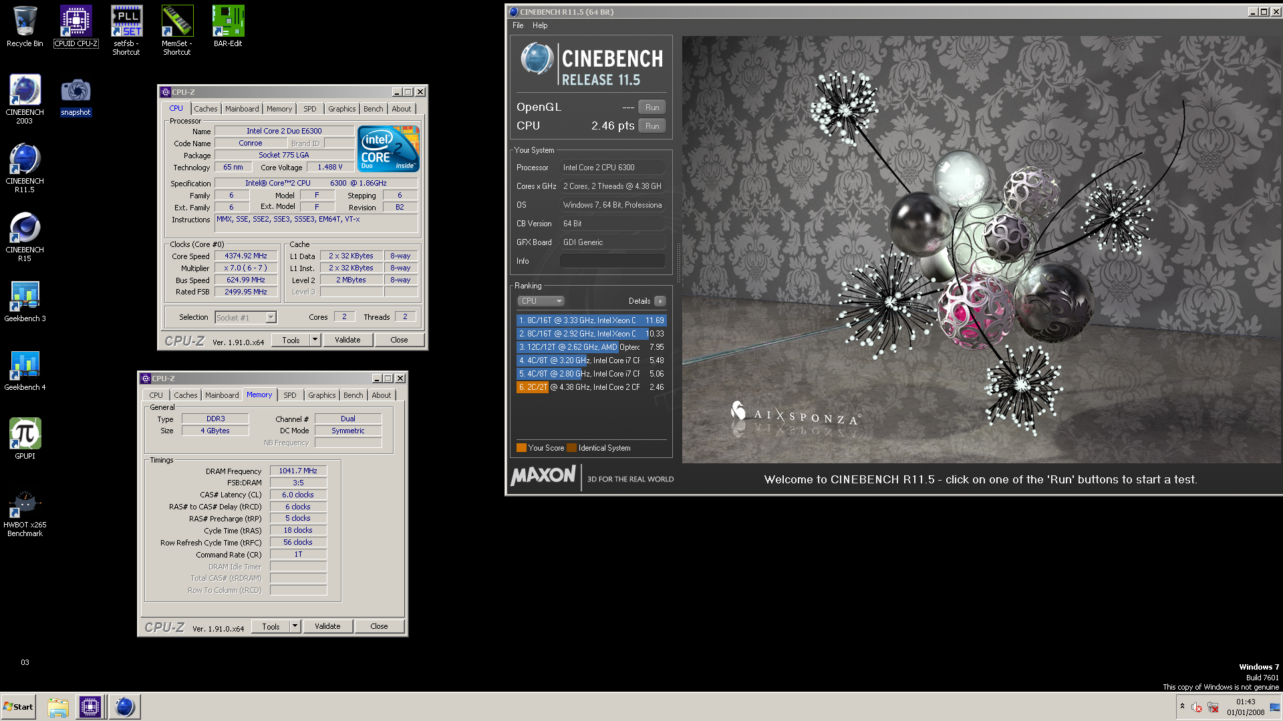Image resolution: width=1283 pixels, height=721 pixels.
Task: Open the CPU ranking dropdown
Action: coord(541,301)
